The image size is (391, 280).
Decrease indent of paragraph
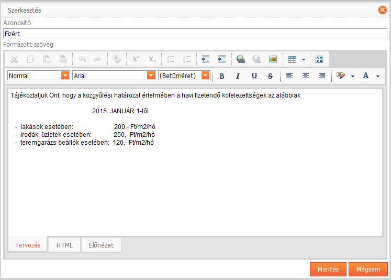[222, 59]
